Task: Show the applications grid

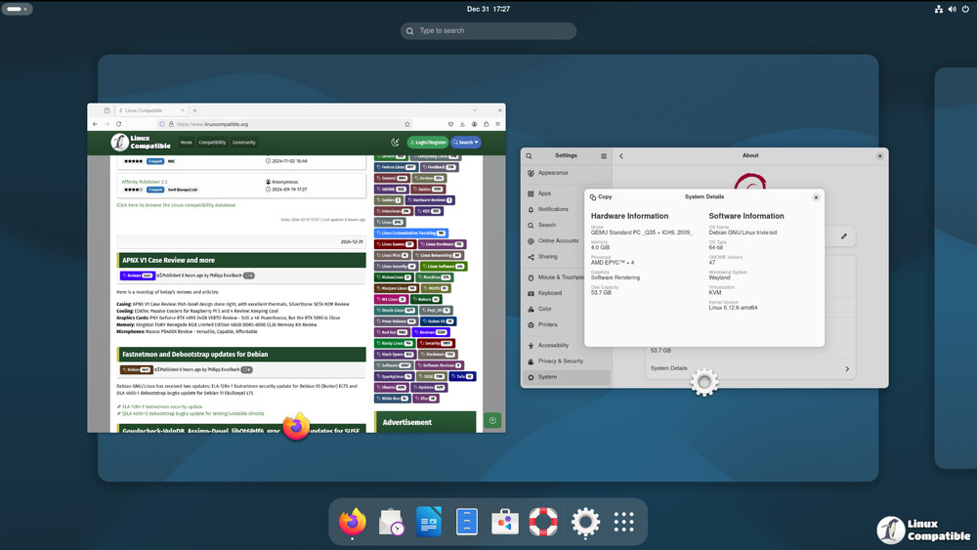Action: tap(624, 523)
